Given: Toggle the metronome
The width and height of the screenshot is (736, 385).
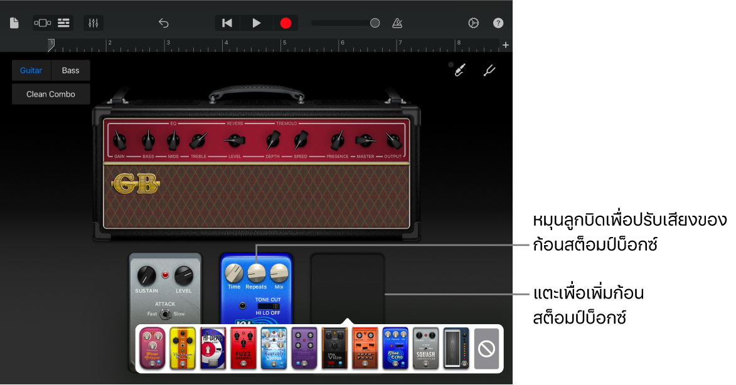Looking at the screenshot, I should click(397, 23).
